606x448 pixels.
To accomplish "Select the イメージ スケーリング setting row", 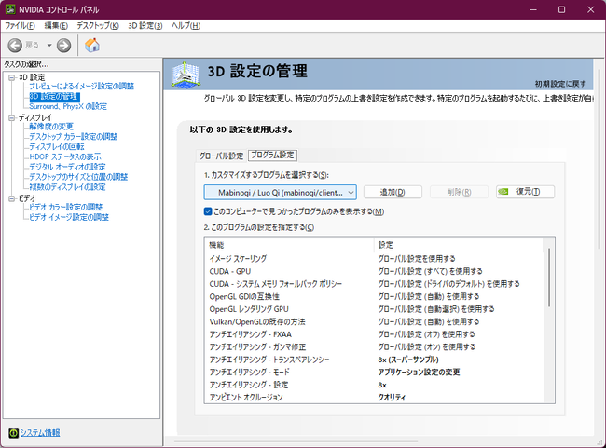I will point(373,258).
